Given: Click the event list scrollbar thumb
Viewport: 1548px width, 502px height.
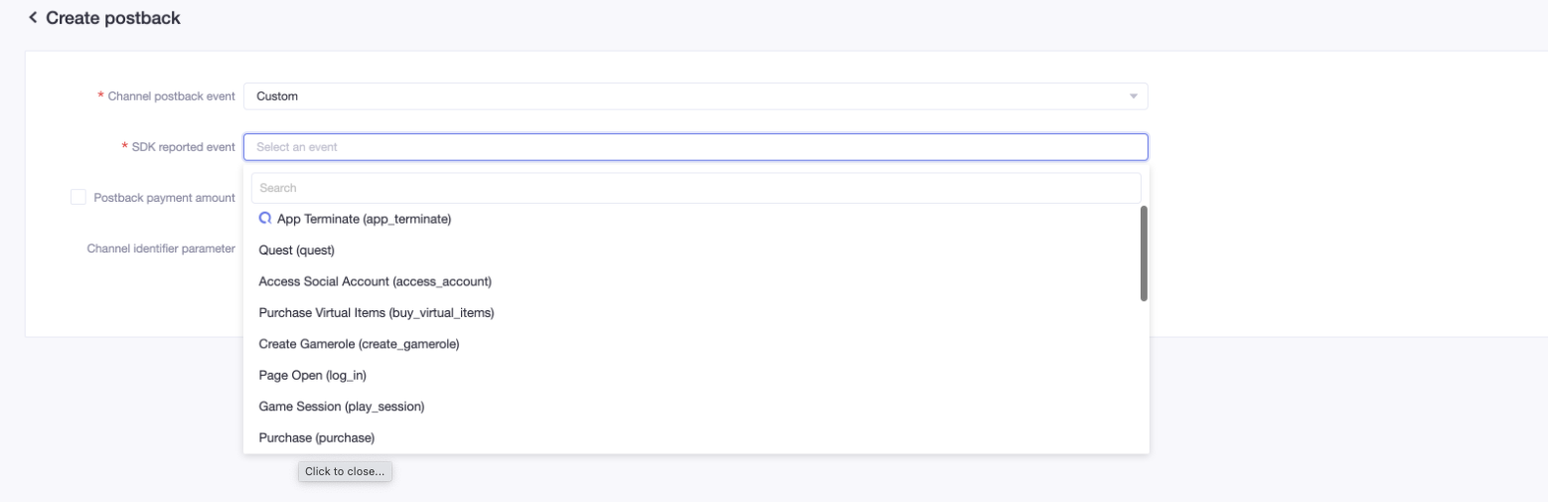Looking at the screenshot, I should [x=1144, y=253].
